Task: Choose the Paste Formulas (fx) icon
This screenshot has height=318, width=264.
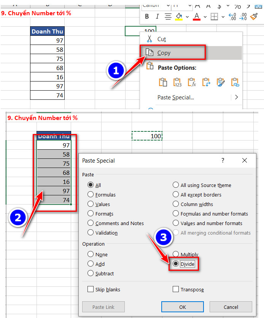Action: [x=192, y=82]
